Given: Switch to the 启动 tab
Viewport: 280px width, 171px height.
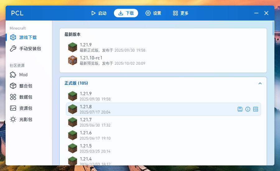Looking at the screenshot, I should 99,13.
